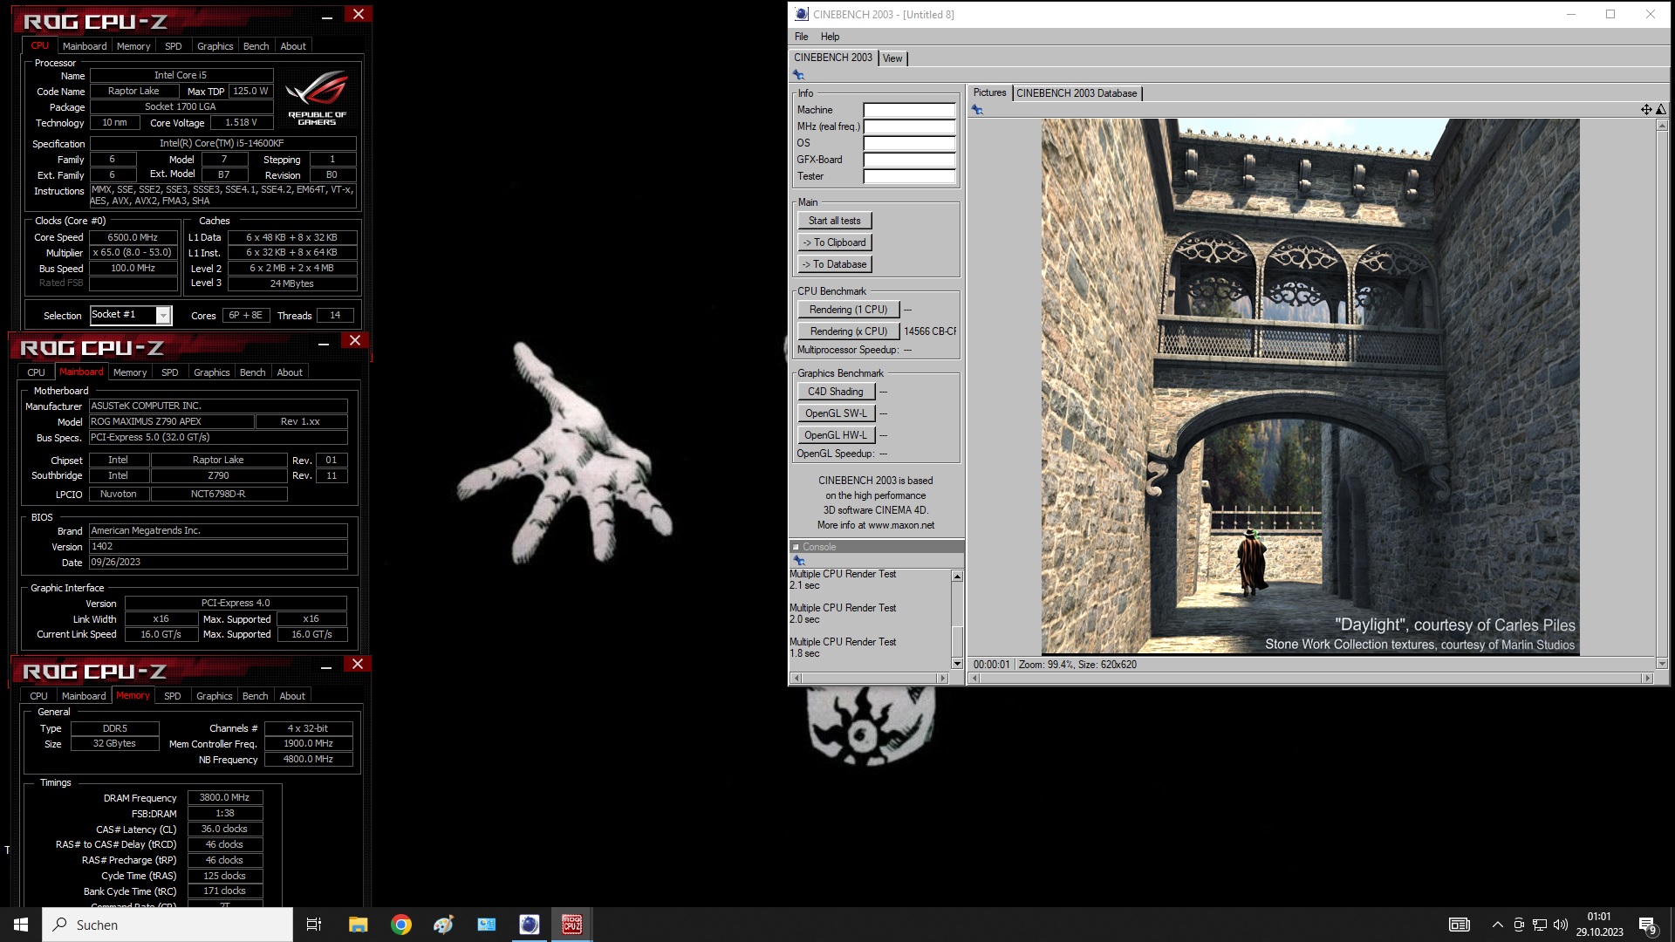Show hidden system tray icons
1675x942 pixels.
tap(1497, 925)
